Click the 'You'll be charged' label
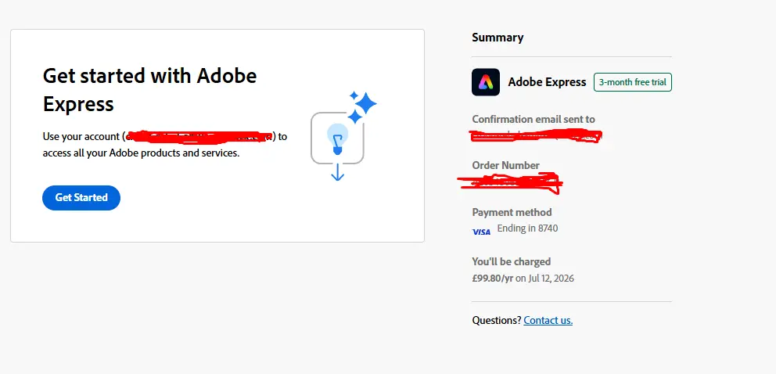Image resolution: width=776 pixels, height=374 pixels. pos(512,261)
